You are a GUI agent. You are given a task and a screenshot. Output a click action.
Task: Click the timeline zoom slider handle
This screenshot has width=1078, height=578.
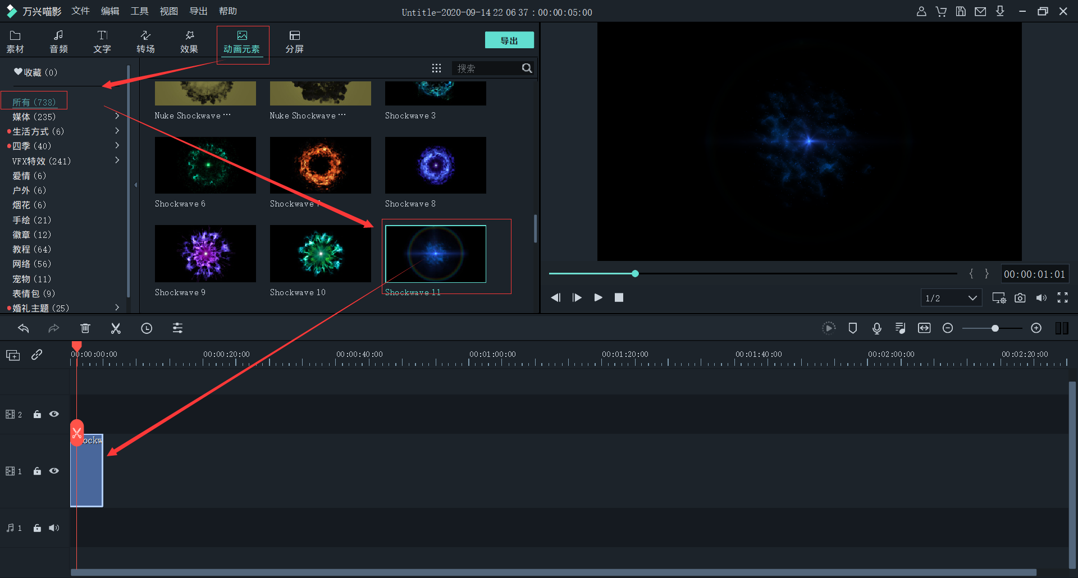[x=995, y=328]
